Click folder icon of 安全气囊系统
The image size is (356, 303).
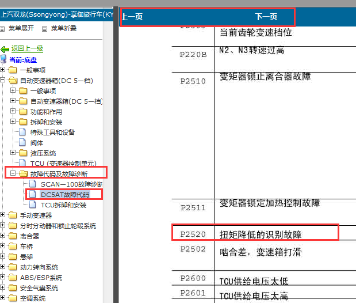[x=13, y=287]
